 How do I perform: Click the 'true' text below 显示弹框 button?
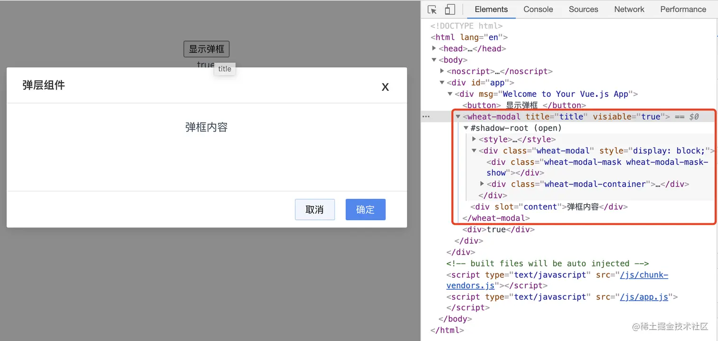click(x=206, y=65)
